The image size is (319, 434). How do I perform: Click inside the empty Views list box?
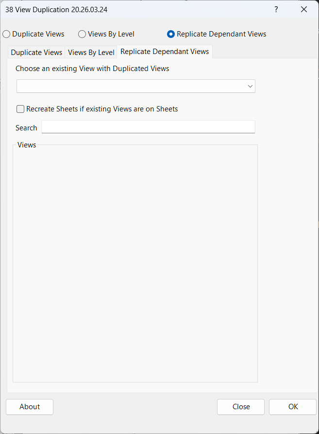coord(135,263)
